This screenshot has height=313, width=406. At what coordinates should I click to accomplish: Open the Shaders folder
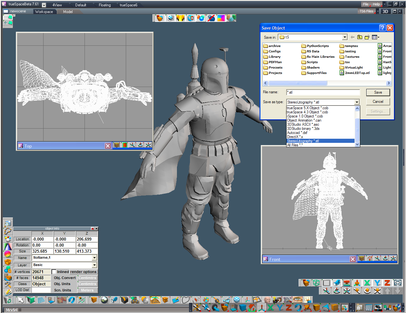point(310,67)
